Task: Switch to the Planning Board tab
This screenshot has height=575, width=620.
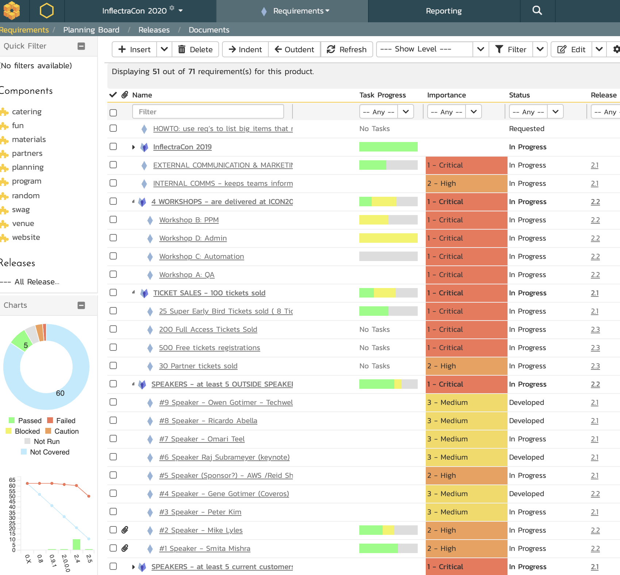Action: pos(91,30)
